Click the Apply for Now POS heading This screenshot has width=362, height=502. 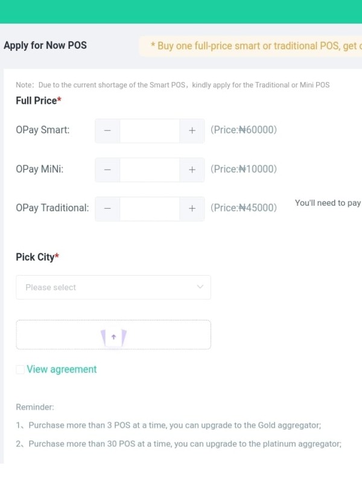click(x=45, y=45)
